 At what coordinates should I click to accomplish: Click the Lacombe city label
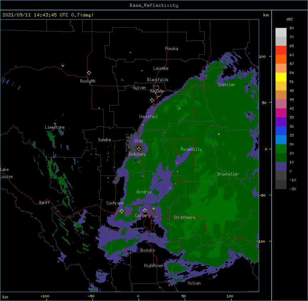point(161,68)
